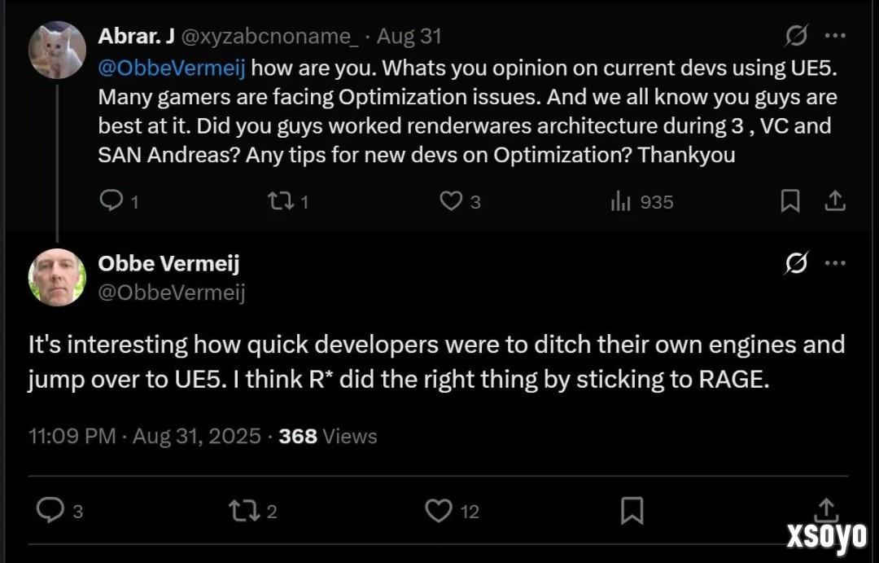
Task: Share Obbe Vermeij's tweet
Action: [x=826, y=510]
